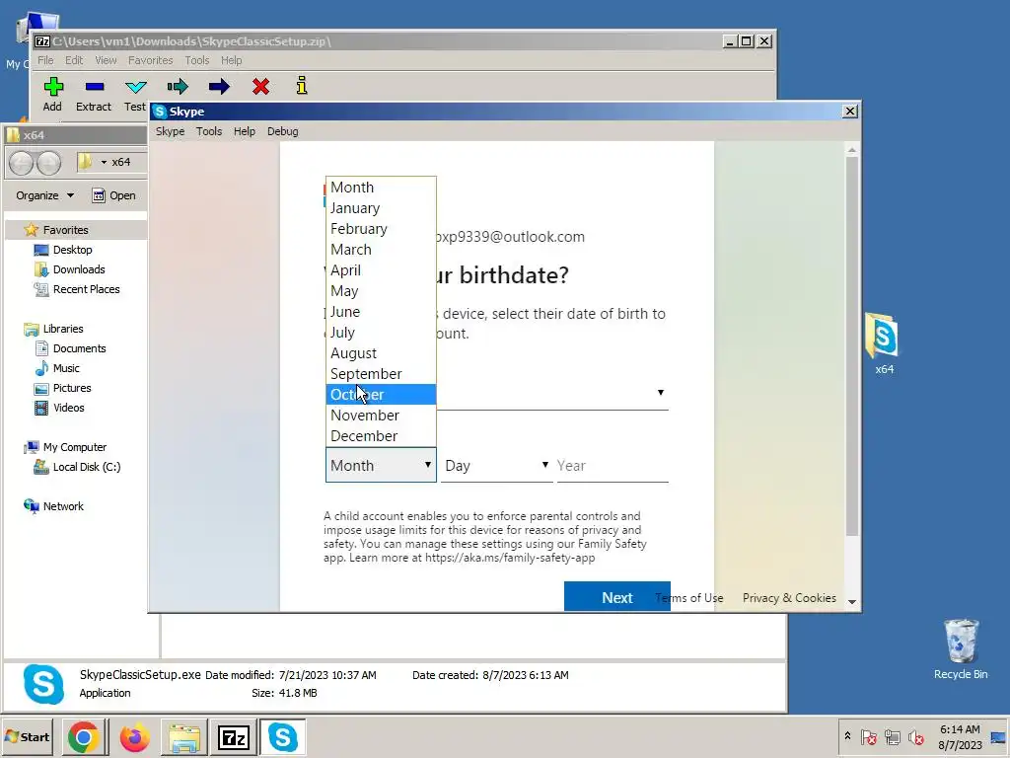Click the Year input field
Image resolution: width=1010 pixels, height=758 pixels.
(x=612, y=466)
